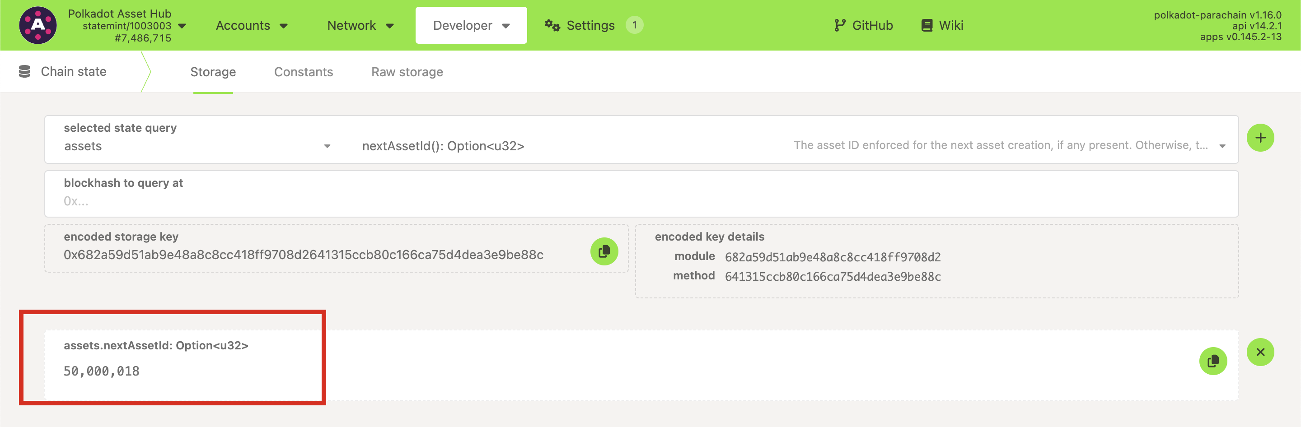Click the Chain state database icon
Viewport: 1301px width, 427px height.
point(24,72)
